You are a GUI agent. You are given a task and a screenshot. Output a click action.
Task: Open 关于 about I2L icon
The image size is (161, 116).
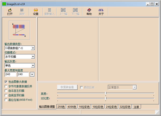pos(101,12)
